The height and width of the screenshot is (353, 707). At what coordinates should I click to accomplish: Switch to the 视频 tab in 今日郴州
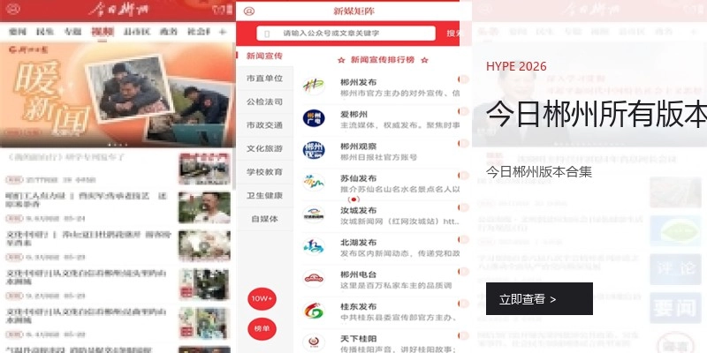click(x=103, y=32)
